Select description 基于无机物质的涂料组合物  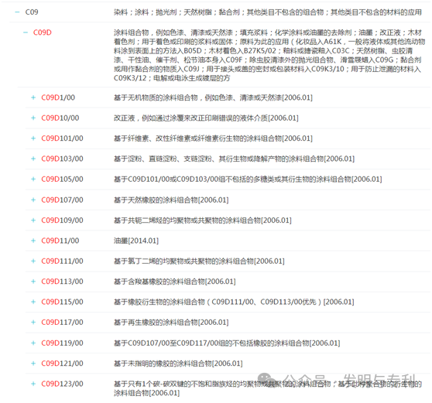pyautogui.click(x=213, y=97)
